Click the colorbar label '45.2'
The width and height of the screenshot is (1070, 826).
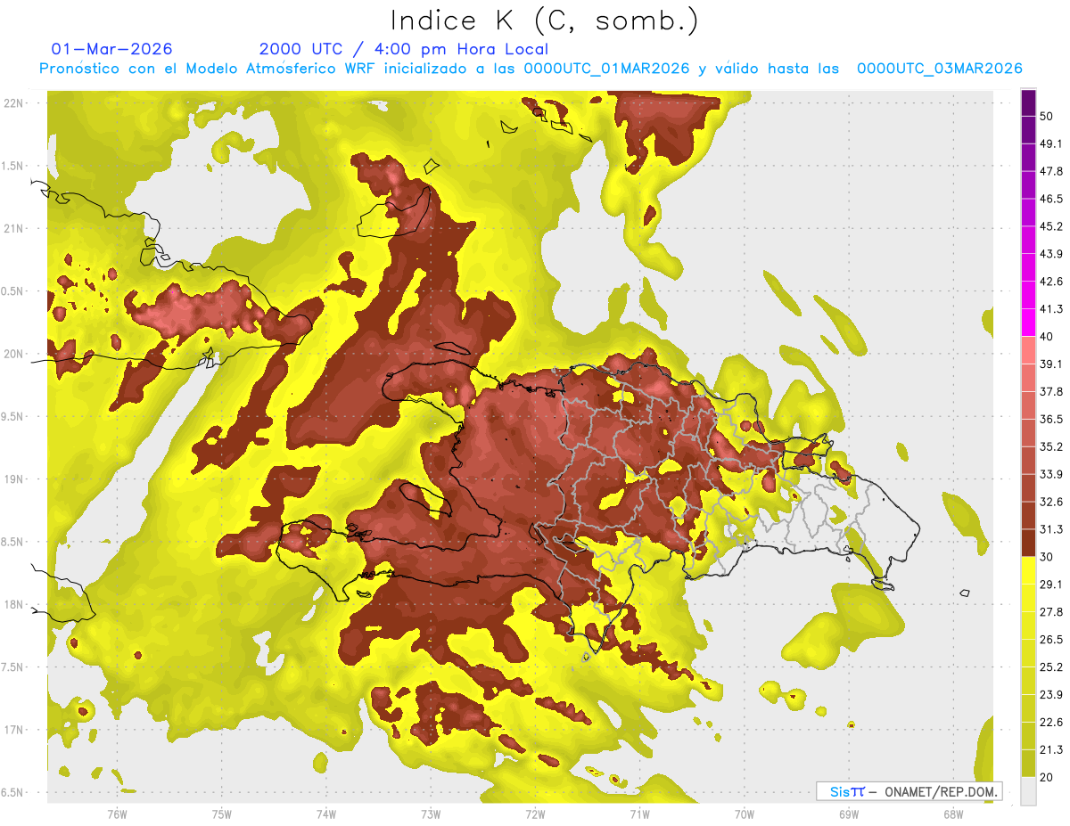click(1051, 226)
